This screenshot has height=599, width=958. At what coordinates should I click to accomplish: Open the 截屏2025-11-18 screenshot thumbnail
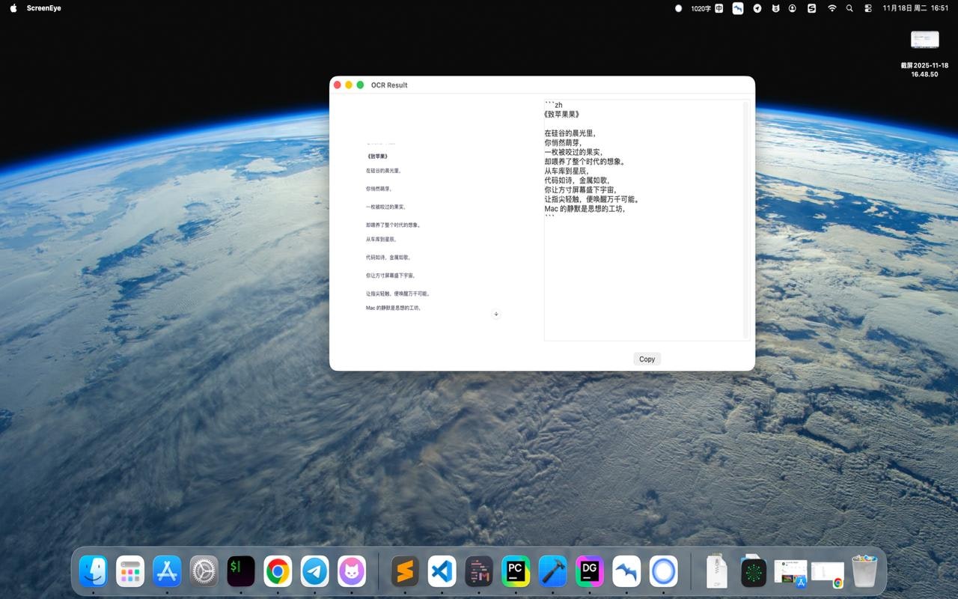(x=924, y=39)
